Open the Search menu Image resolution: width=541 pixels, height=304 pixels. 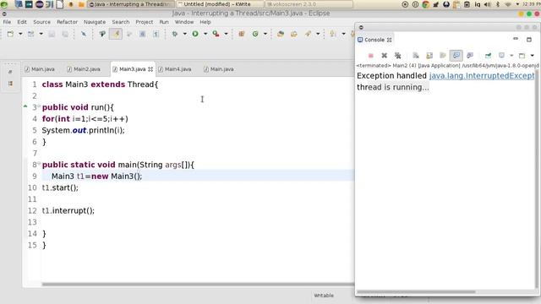[121, 22]
